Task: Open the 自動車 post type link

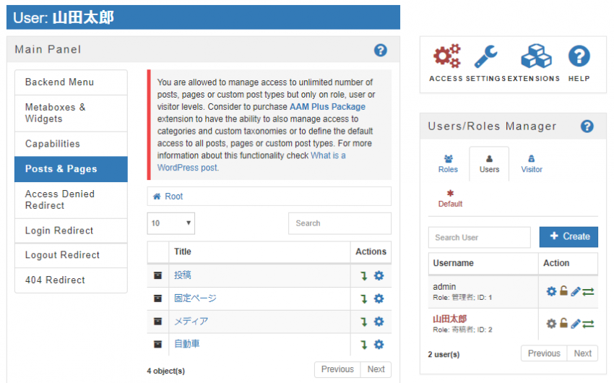Action: pos(187,344)
